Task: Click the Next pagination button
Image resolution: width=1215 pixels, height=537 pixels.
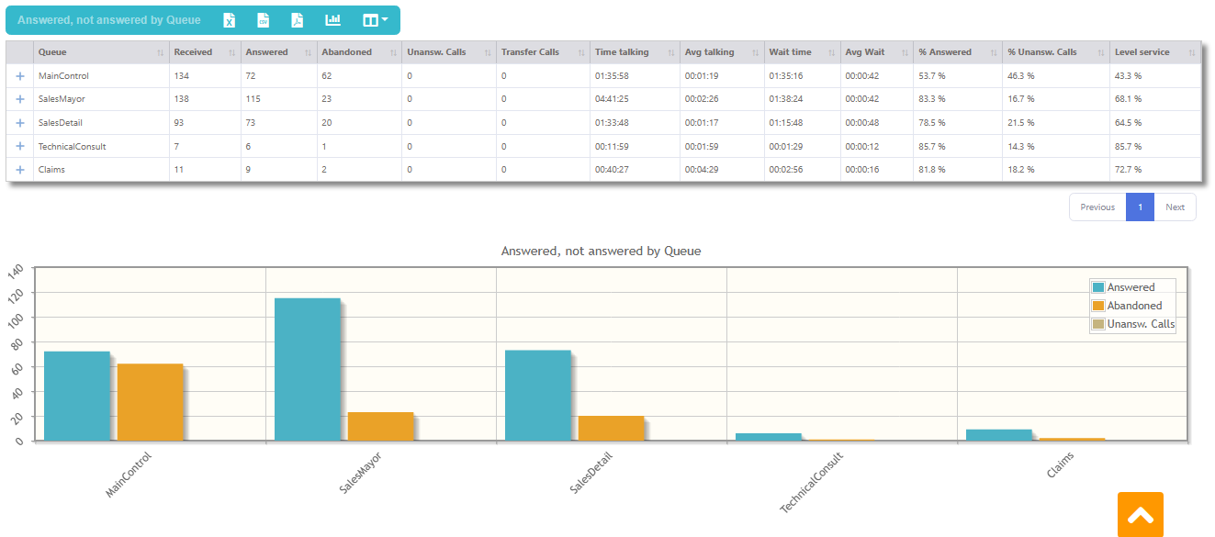Action: pos(1175,207)
